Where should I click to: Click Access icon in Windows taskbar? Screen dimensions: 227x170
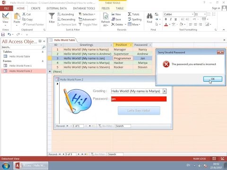31,166
